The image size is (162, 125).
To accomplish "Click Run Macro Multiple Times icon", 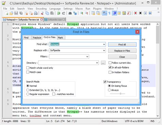I will click(150, 13).
